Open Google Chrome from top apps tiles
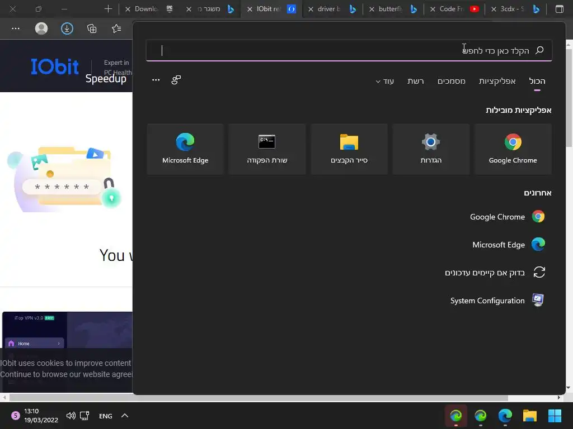The width and height of the screenshot is (573, 429). point(513,149)
